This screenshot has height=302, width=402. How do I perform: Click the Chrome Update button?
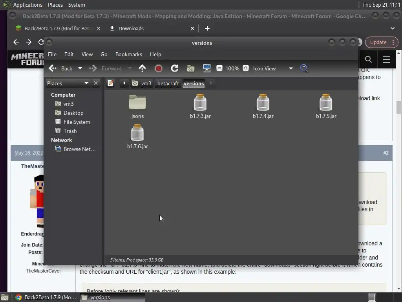(x=378, y=42)
